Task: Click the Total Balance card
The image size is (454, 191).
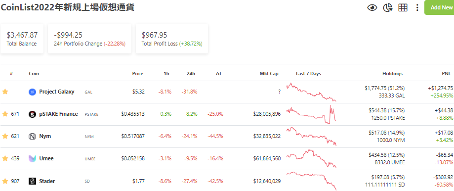Action: [x=22, y=39]
